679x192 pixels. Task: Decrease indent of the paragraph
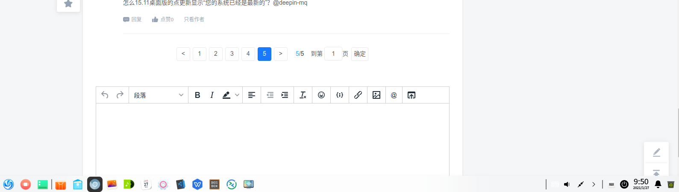(x=270, y=95)
